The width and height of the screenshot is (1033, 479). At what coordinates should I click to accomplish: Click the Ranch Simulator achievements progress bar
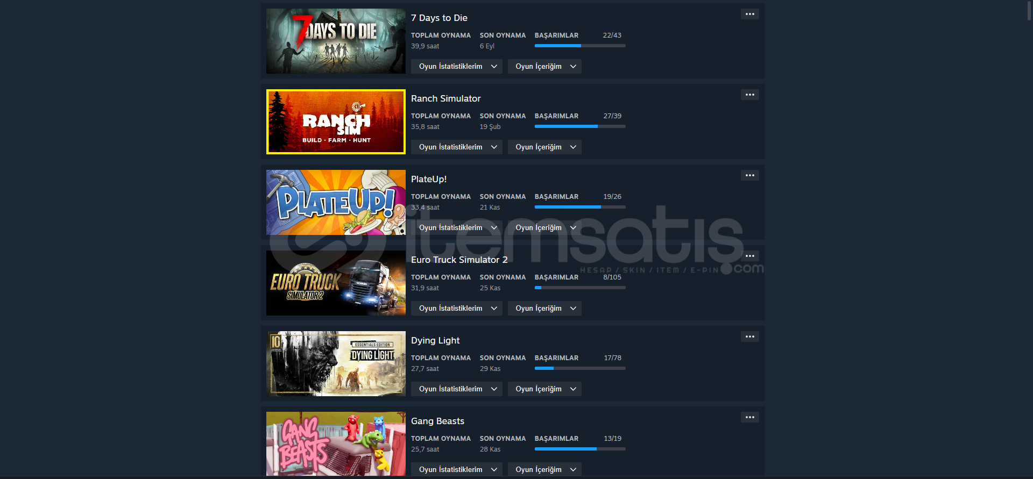click(580, 126)
